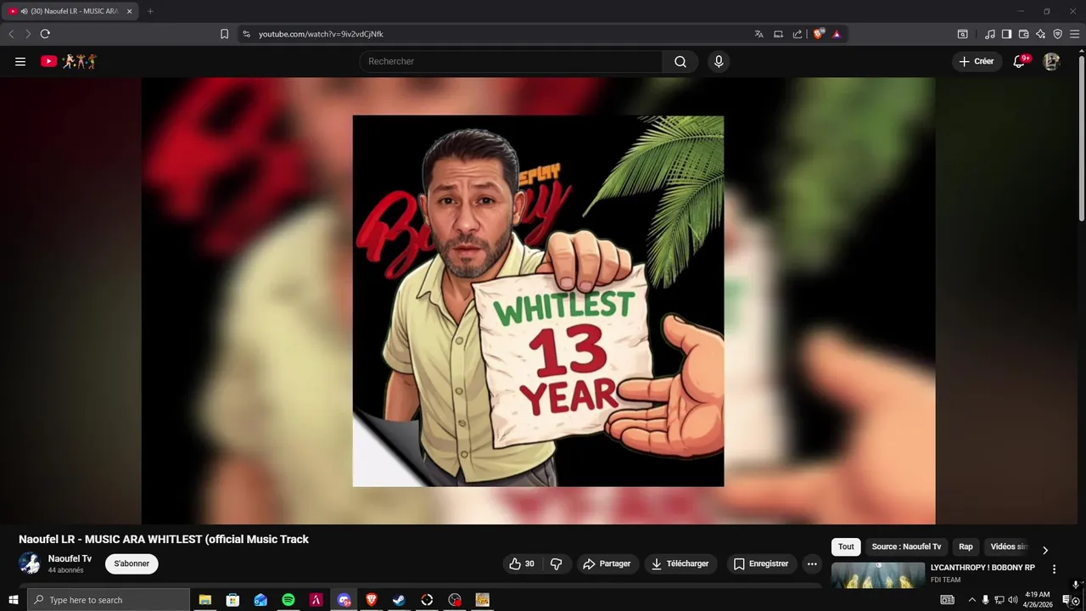Click the install app icon in the address bar
Screen dimensions: 1086x611
click(x=778, y=34)
